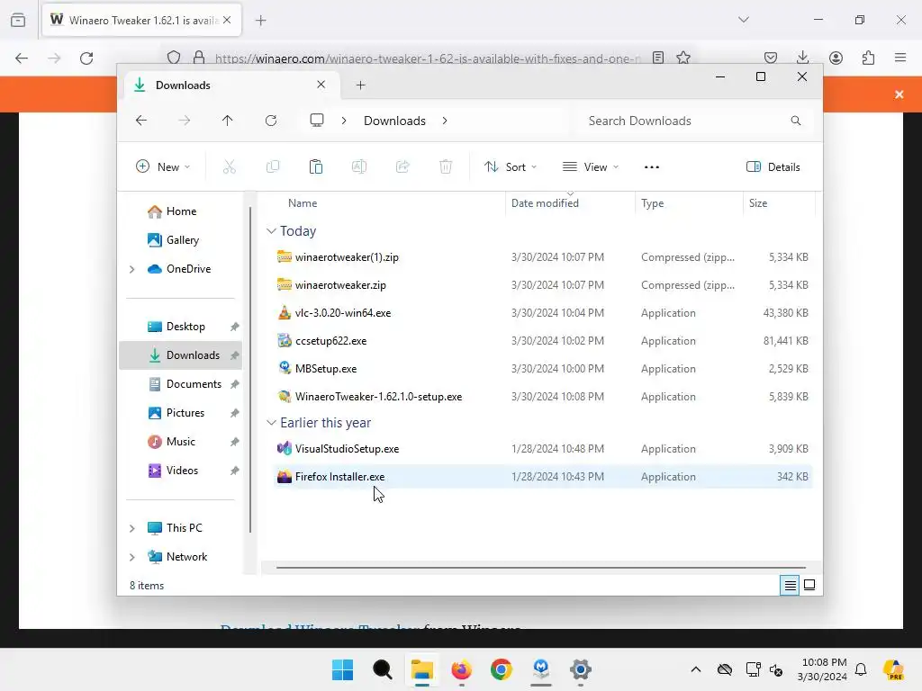Click the Cut scissors icon in Explorer toolbar
Viewport: 922px width, 691px height.
pyautogui.click(x=230, y=166)
